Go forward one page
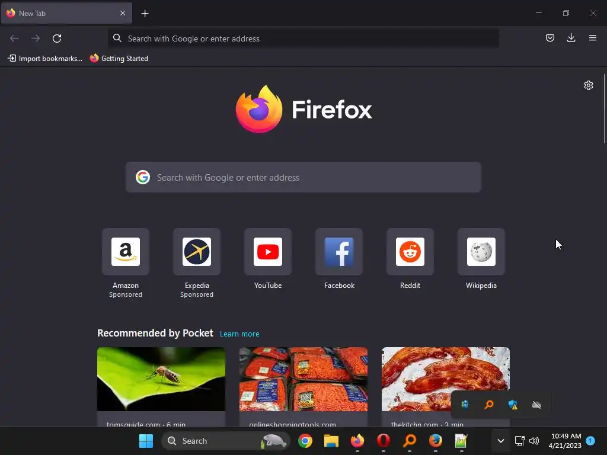Screen dimensions: 607x455 tap(36, 39)
